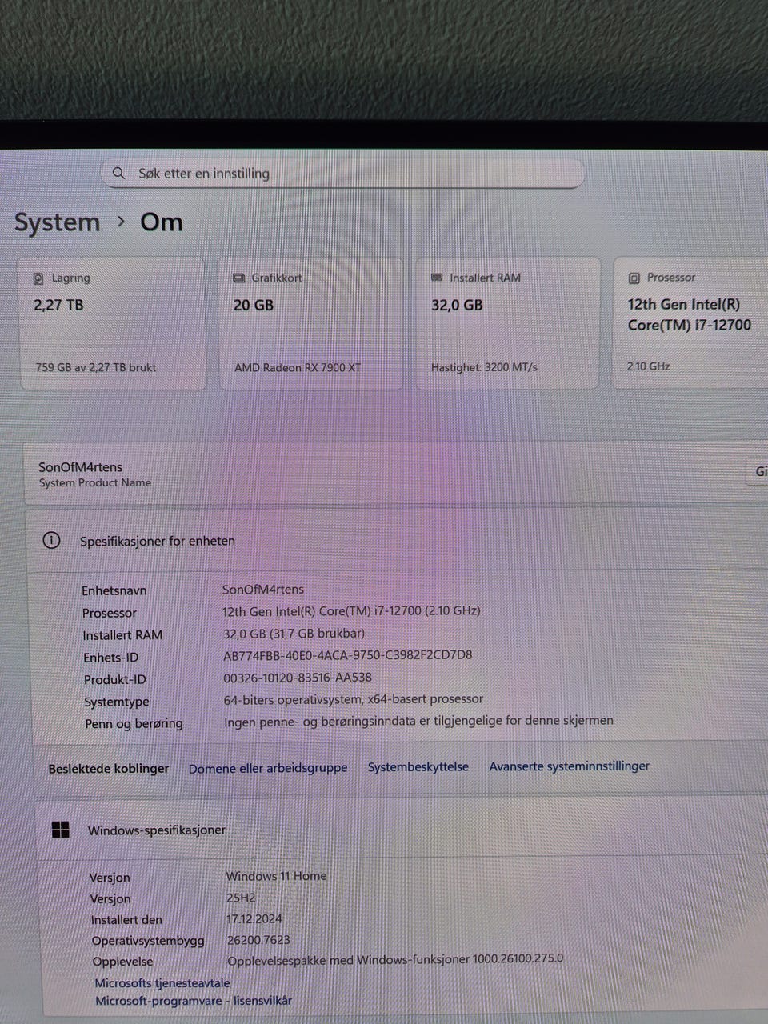
Task: Select the 'Penn og berøring' value text
Action: tap(418, 721)
